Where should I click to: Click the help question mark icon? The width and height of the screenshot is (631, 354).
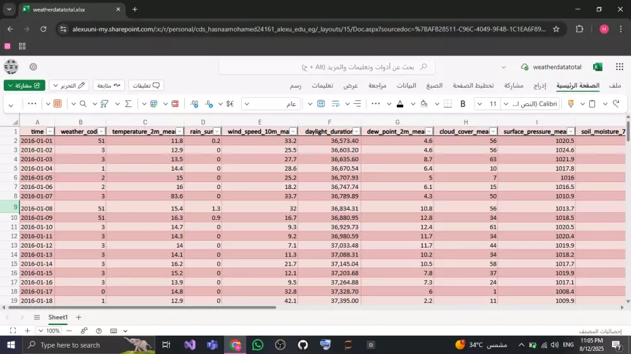pyautogui.click(x=98, y=331)
